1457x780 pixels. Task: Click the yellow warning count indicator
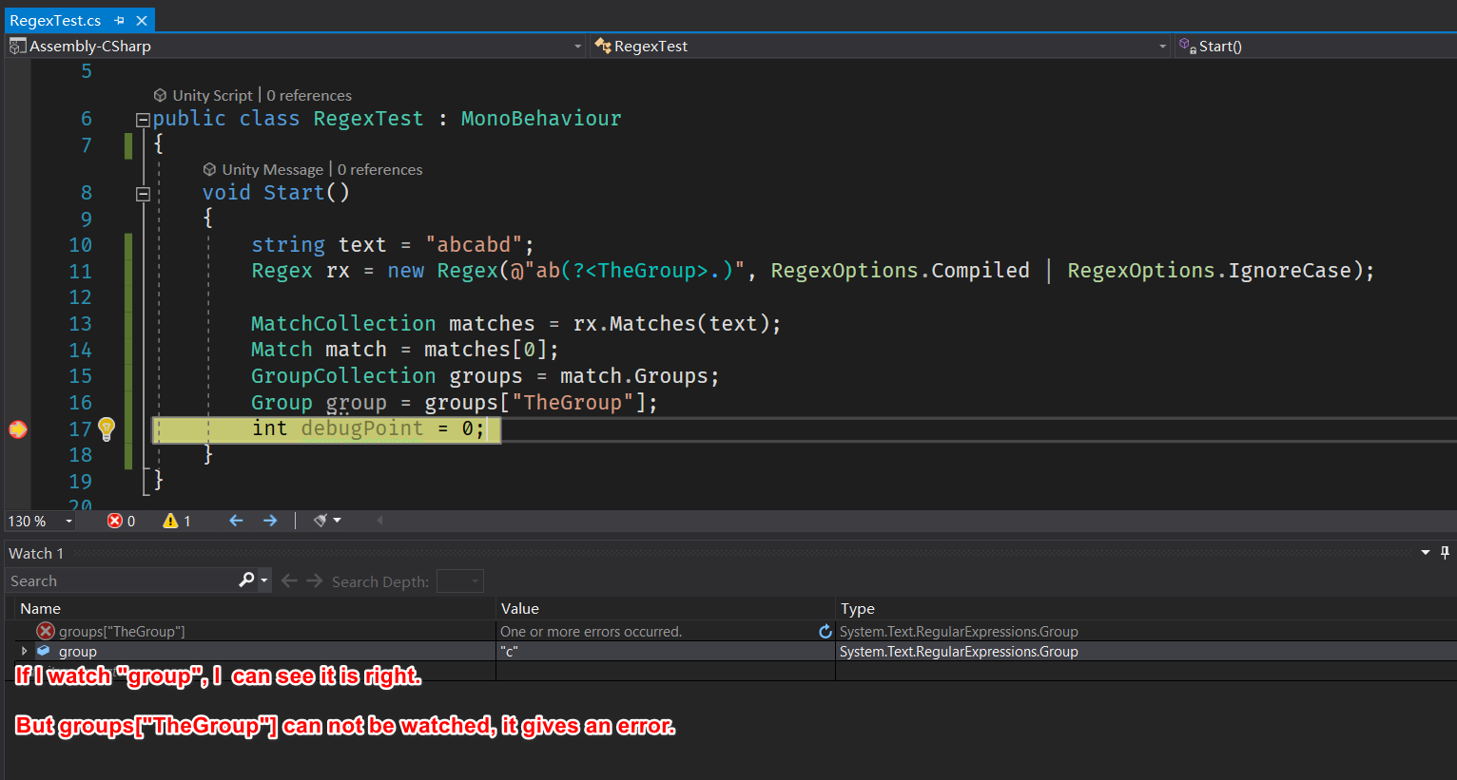[177, 521]
